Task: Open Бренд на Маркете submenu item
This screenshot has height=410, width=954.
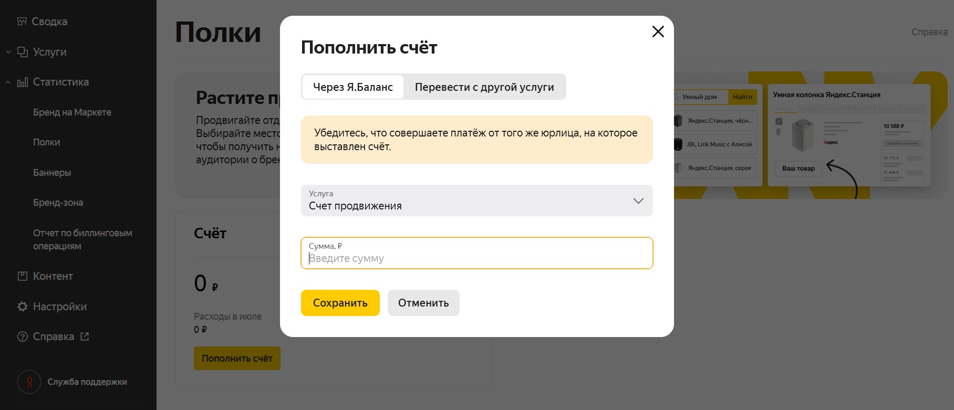Action: click(x=72, y=112)
